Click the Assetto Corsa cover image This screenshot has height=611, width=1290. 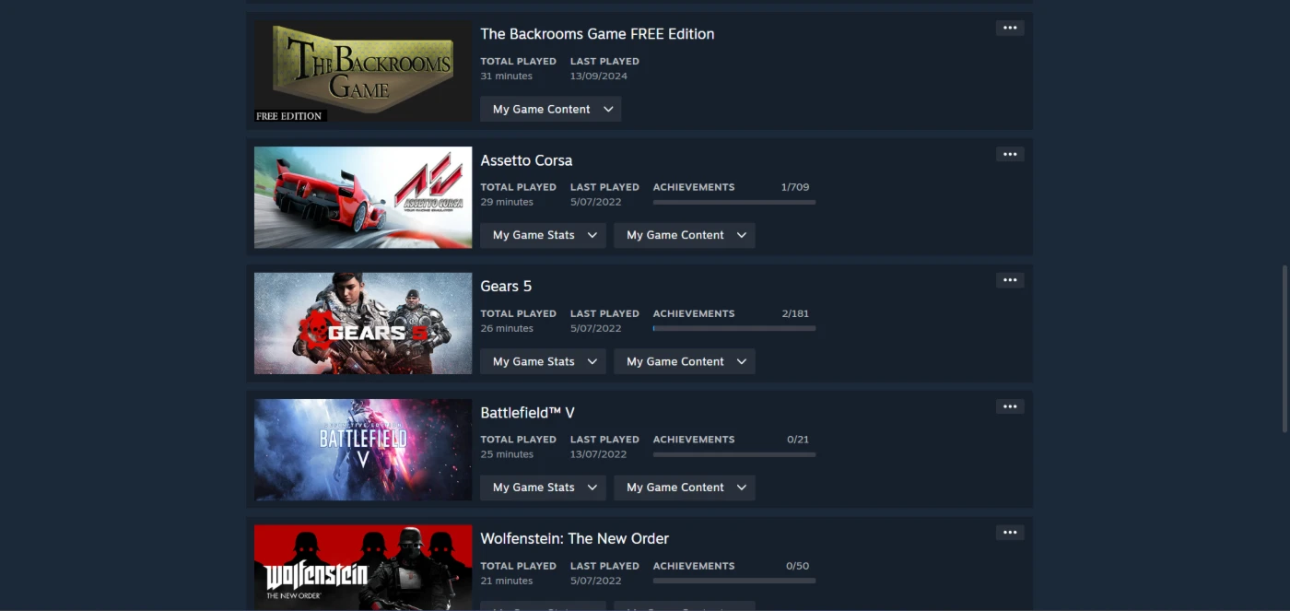click(x=363, y=197)
